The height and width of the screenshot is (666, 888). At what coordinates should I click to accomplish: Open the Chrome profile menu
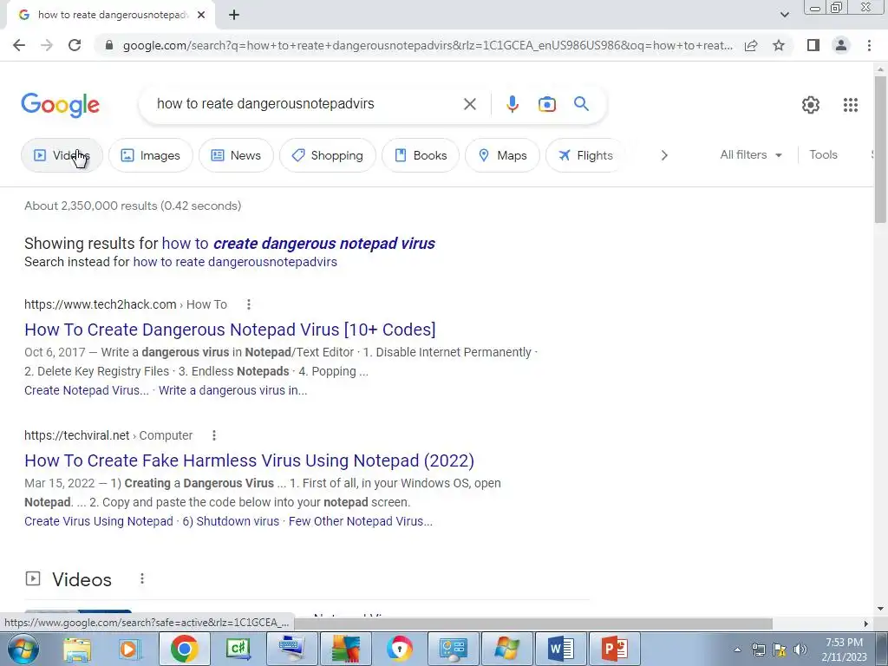coord(841,45)
